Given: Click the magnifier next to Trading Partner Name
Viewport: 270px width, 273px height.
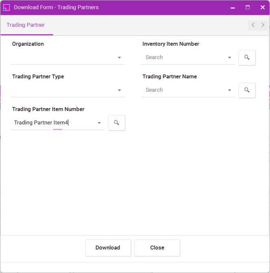Looking at the screenshot, I should point(247,90).
